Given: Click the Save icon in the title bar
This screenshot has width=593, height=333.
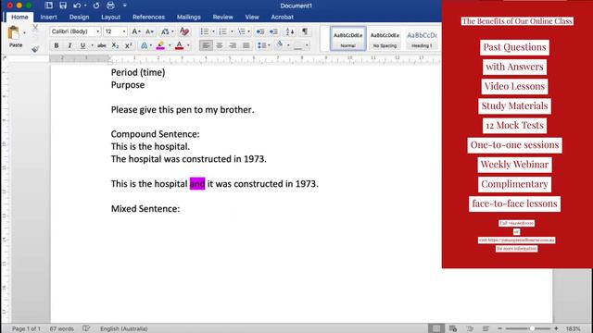Looking at the screenshot, I should 63,6.
